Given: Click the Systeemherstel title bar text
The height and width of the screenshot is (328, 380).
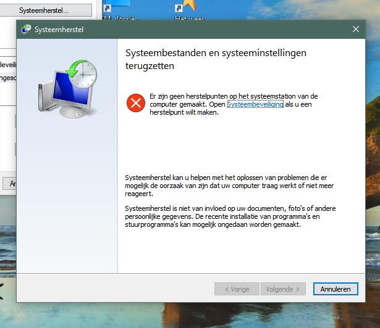Looking at the screenshot, I should (x=59, y=29).
